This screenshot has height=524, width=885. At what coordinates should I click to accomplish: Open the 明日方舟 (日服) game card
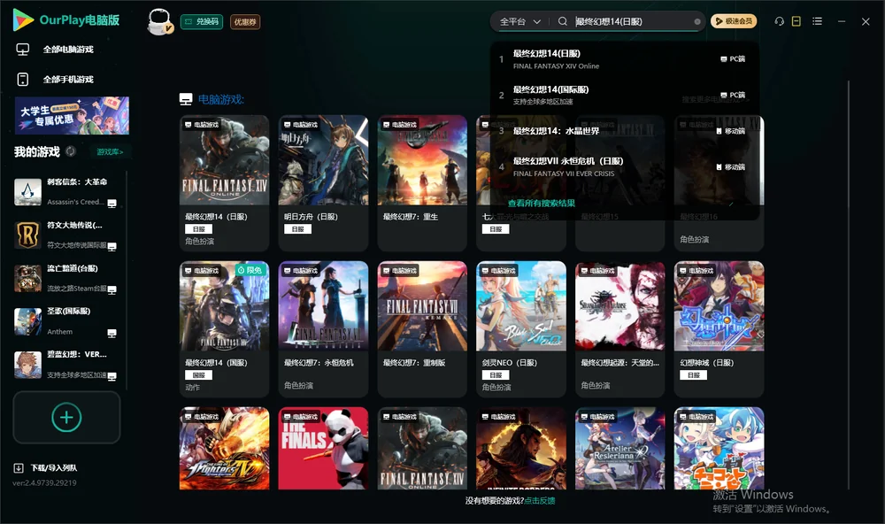coord(323,183)
